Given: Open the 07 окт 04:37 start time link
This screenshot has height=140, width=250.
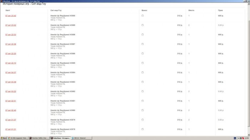Looking at the screenshot, I should (x=11, y=73).
